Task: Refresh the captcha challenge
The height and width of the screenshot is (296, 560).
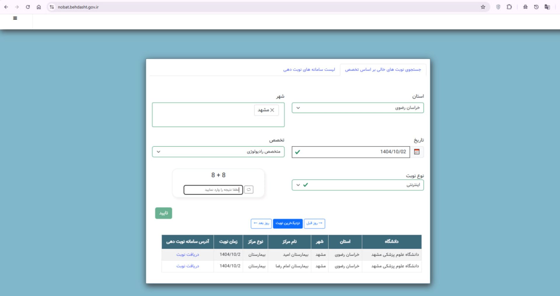Action: [x=249, y=189]
